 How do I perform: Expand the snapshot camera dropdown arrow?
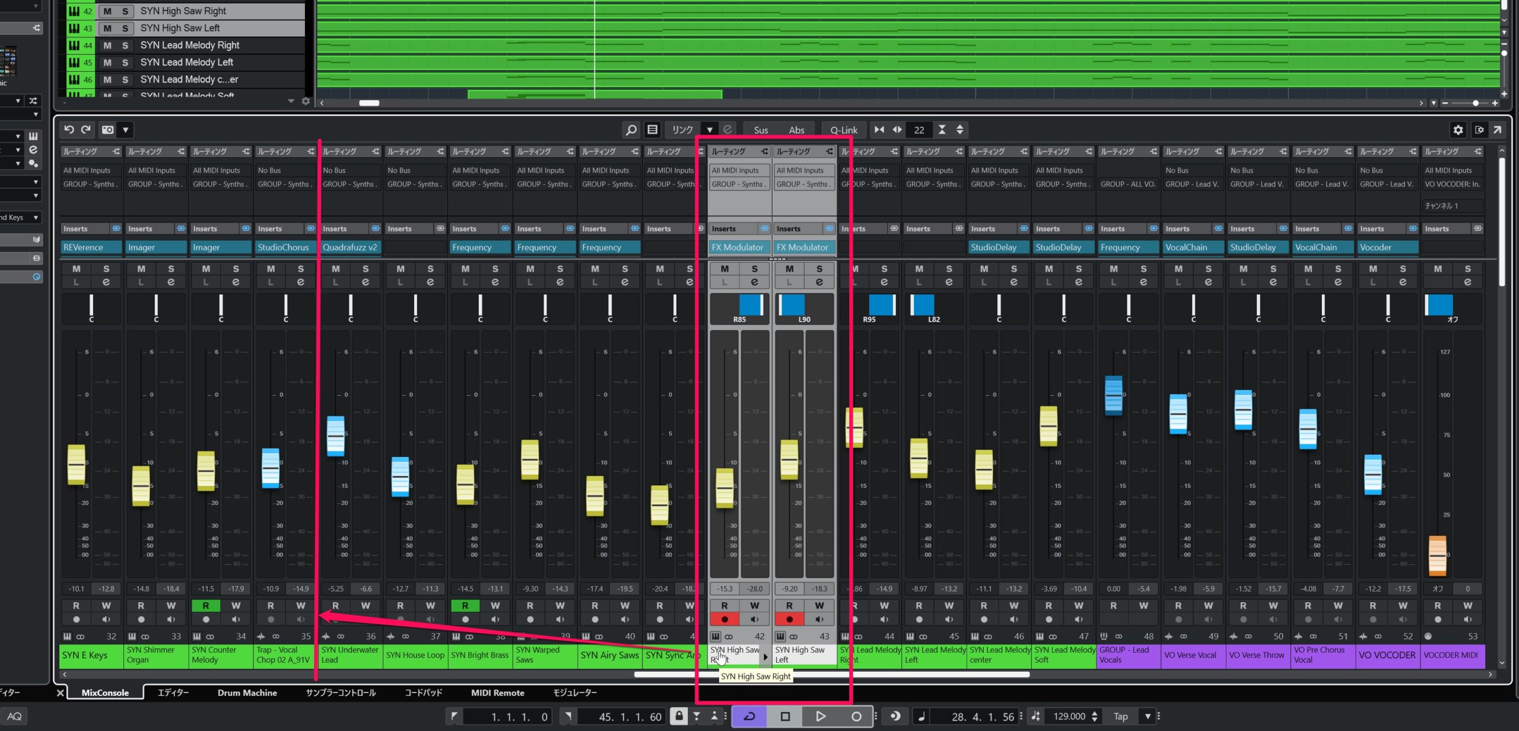[125, 129]
